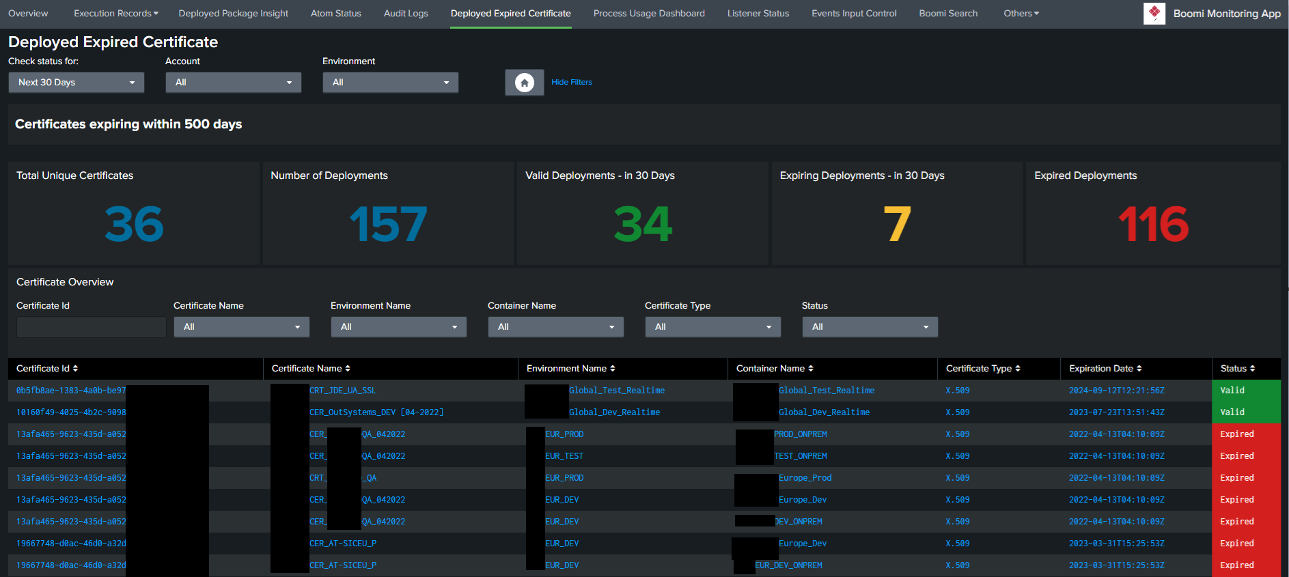Sort by Environment Name column arrows
This screenshot has height=577, width=1289.
[x=613, y=369]
